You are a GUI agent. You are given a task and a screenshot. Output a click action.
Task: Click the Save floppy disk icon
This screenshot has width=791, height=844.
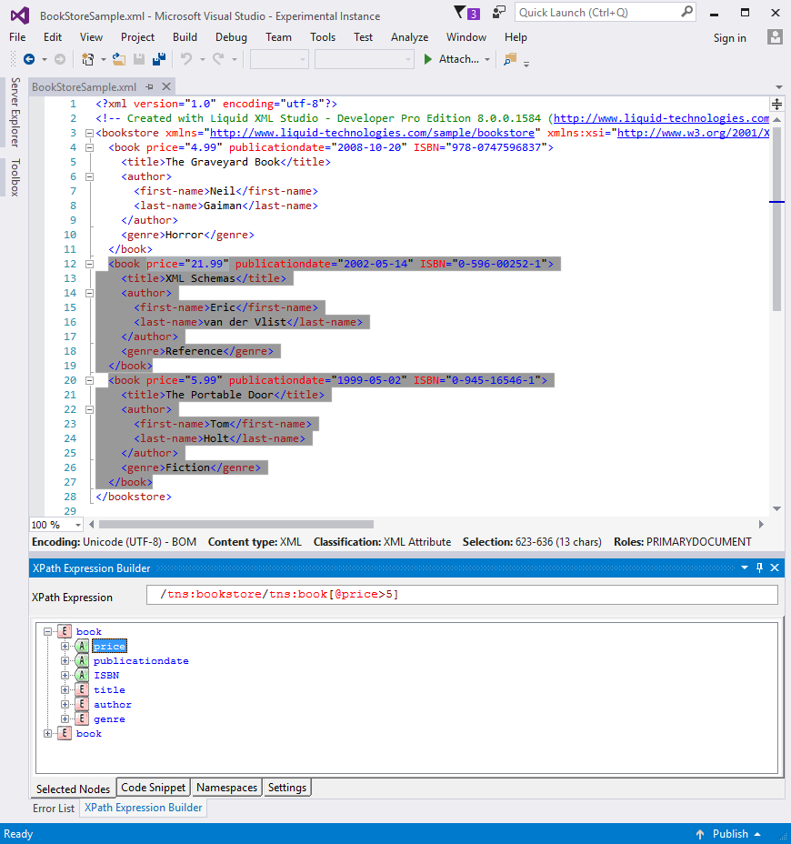point(139,59)
